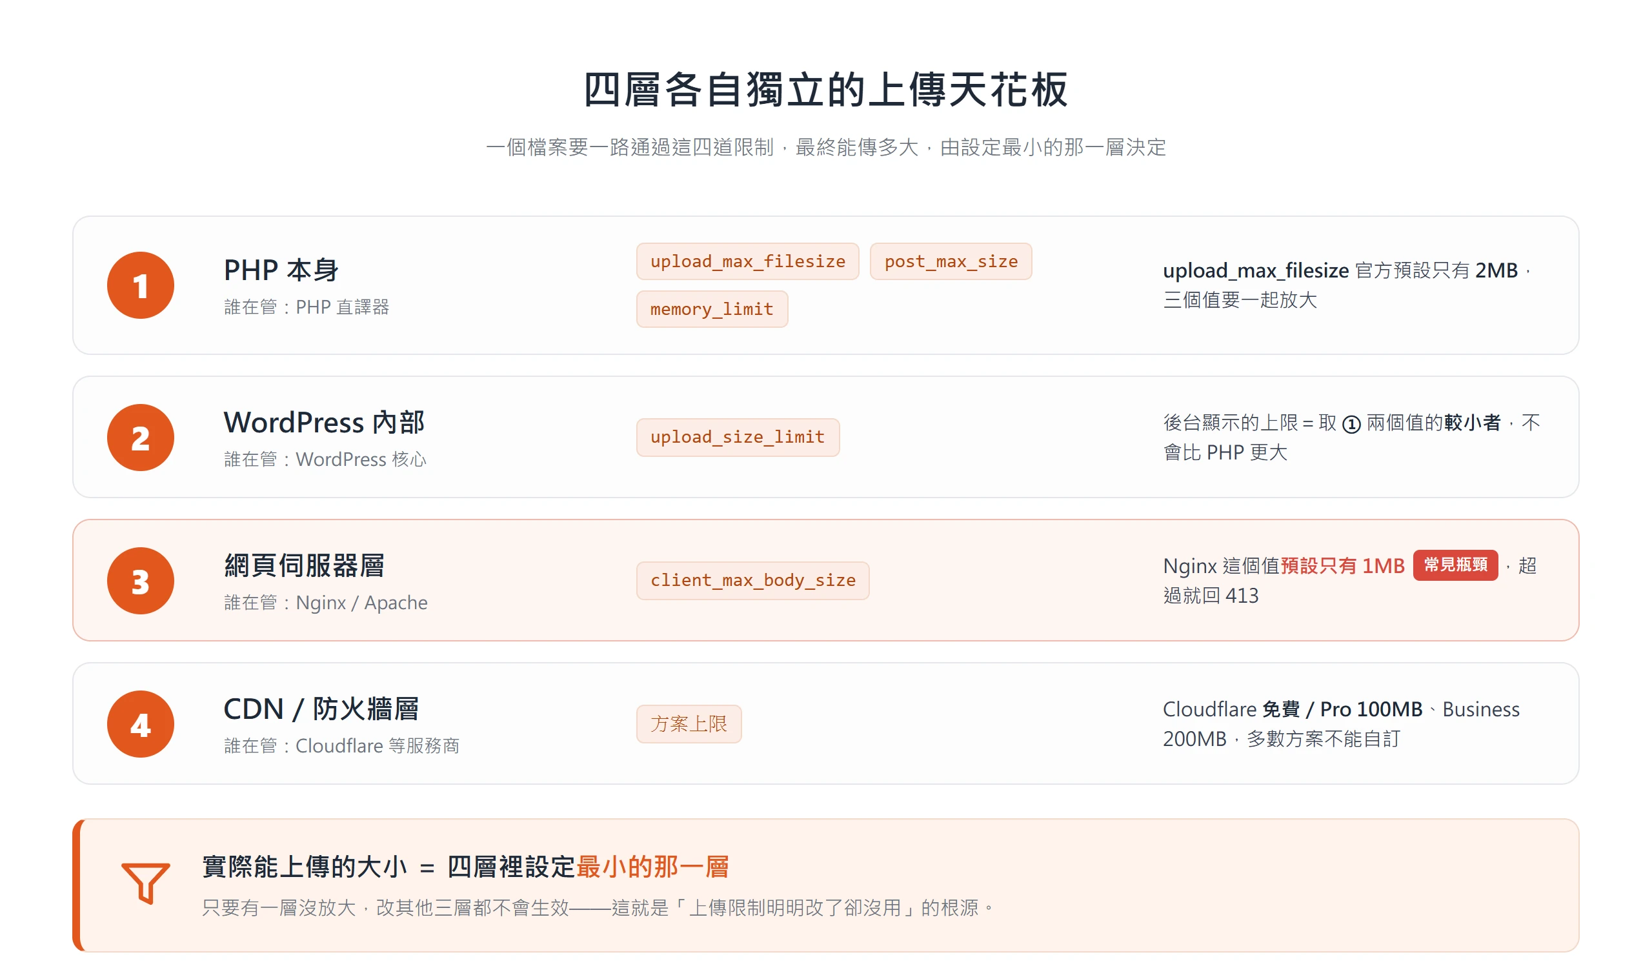
Task: Click the 方案上限 tag
Action: pos(689,724)
